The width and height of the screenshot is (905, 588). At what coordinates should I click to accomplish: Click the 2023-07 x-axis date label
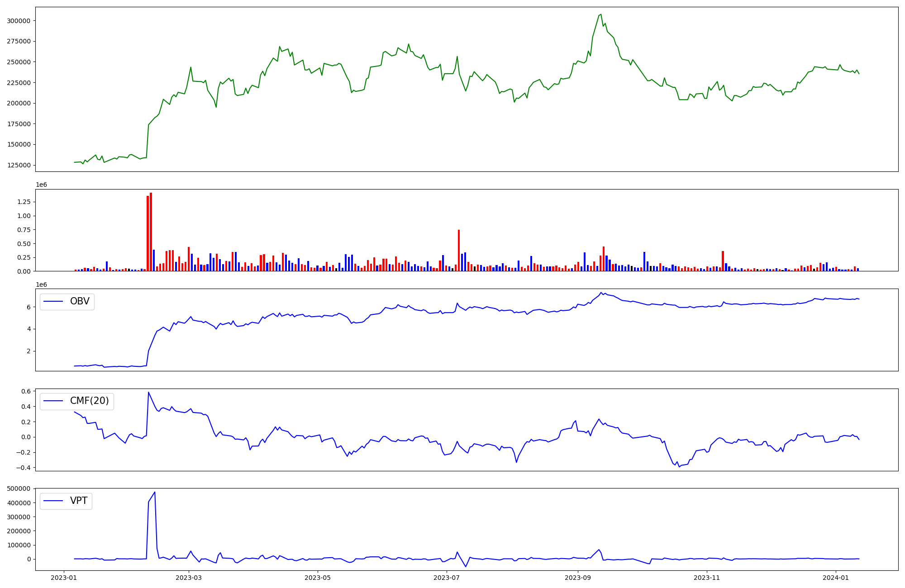tap(447, 578)
